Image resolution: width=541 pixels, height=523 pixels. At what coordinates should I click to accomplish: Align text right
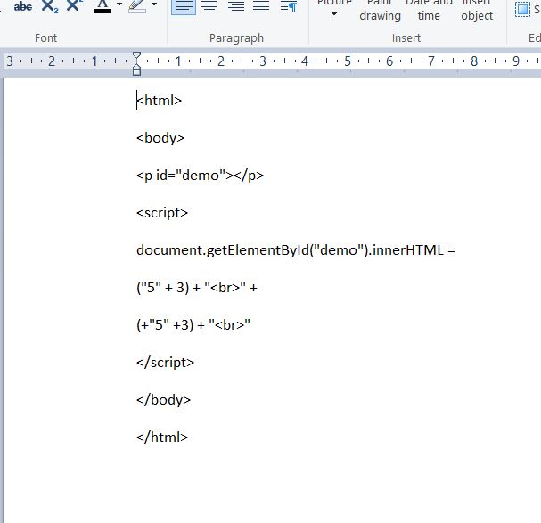pos(236,6)
